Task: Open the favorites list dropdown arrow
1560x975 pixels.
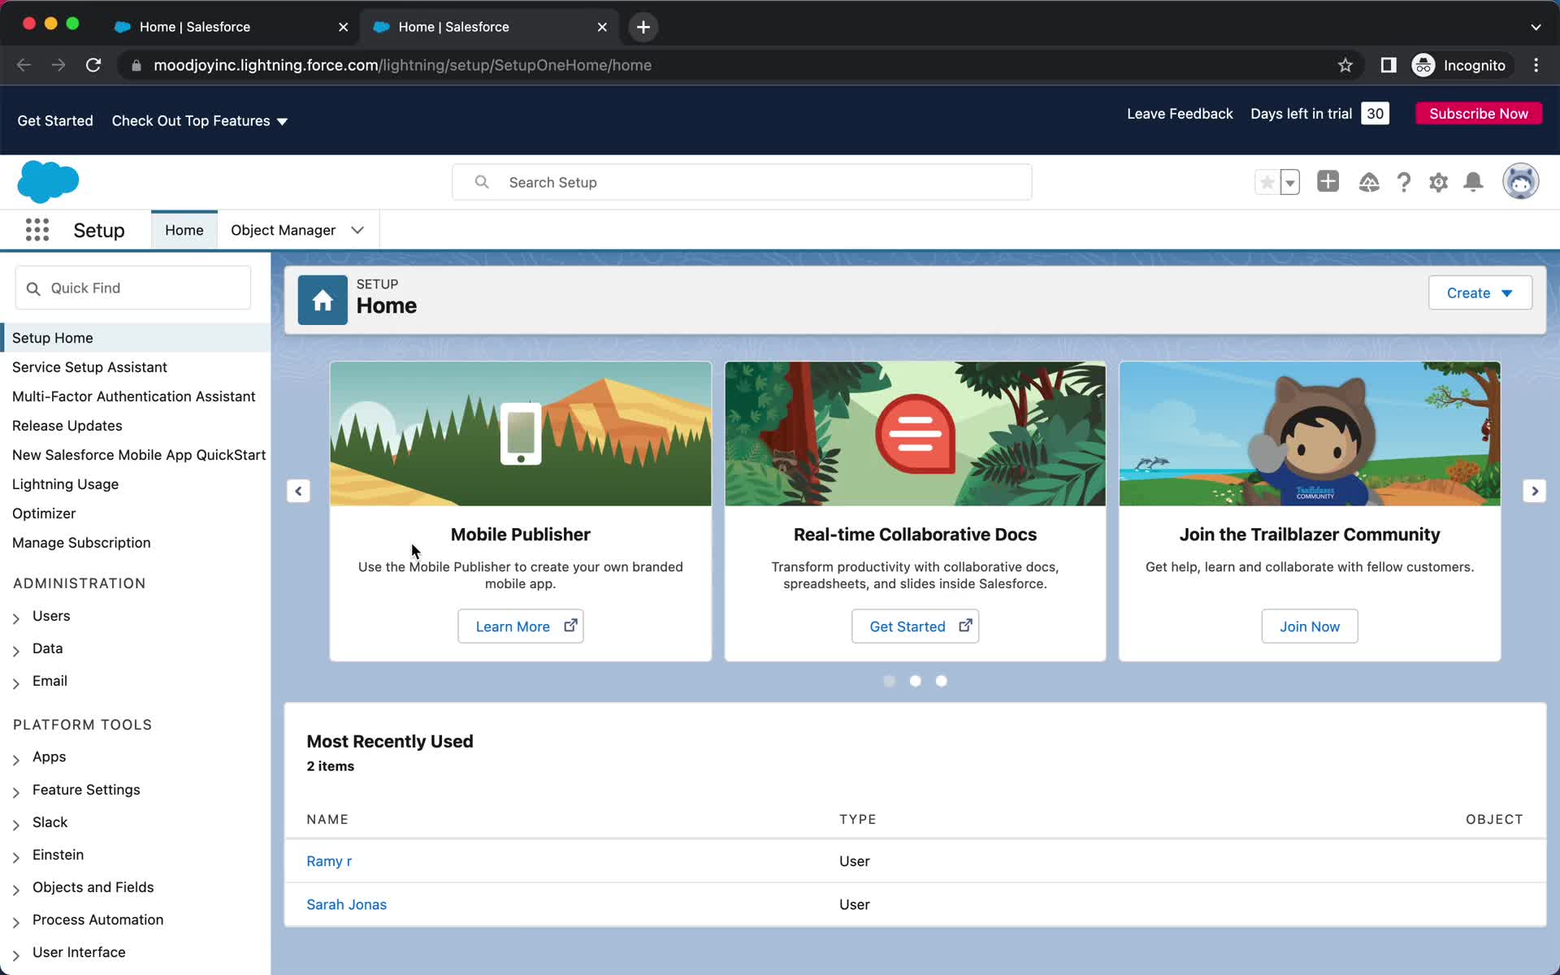Action: [1290, 182]
